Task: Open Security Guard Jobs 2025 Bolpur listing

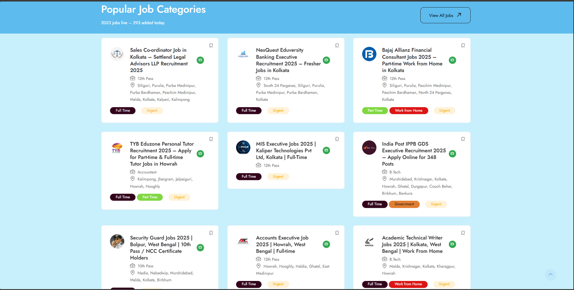Action: pos(161,248)
